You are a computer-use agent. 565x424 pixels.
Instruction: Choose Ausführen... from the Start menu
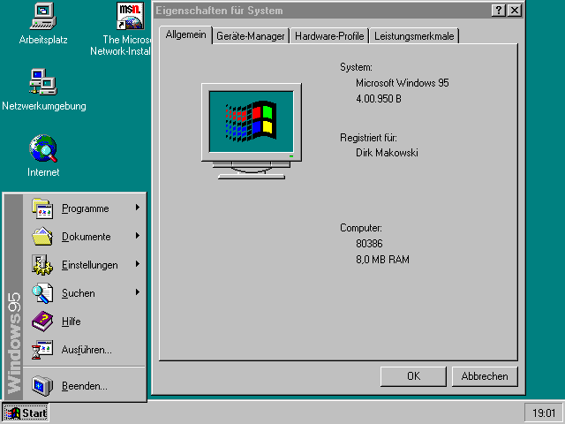[x=85, y=350]
